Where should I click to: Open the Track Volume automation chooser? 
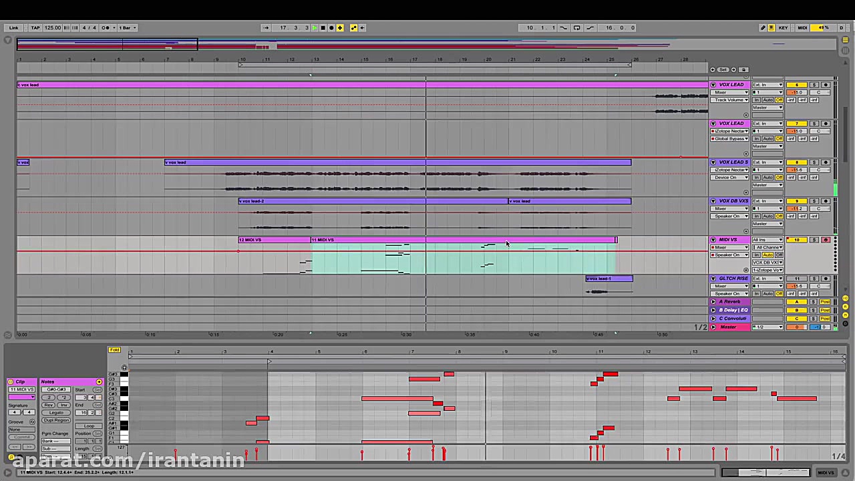(x=731, y=100)
